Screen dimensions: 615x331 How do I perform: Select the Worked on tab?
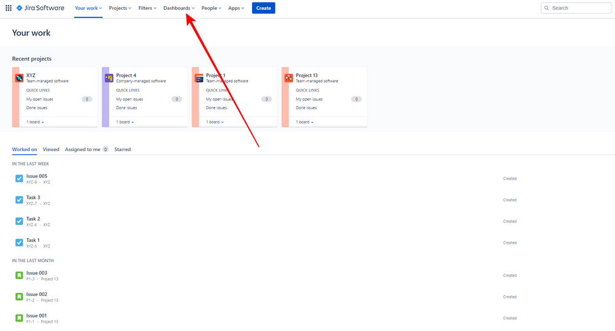pos(25,149)
